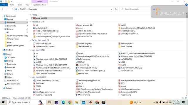Click the taskbar search box
This screenshot has width=188, height=105.
click(26, 102)
